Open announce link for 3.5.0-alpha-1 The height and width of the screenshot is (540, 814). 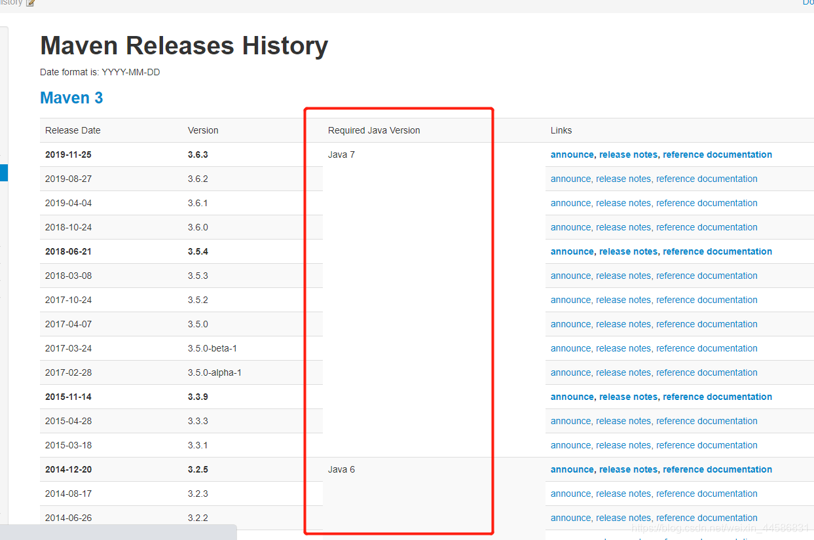pyautogui.click(x=570, y=373)
